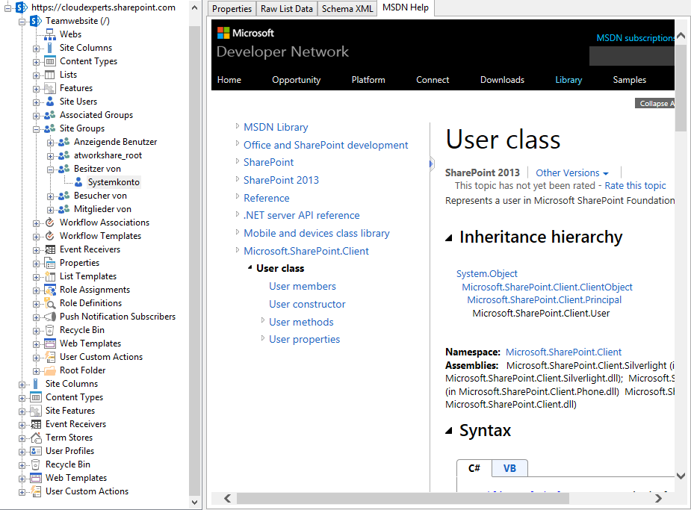Click the Microsoft Developer Network logo
691x510 pixels.
pos(282,43)
